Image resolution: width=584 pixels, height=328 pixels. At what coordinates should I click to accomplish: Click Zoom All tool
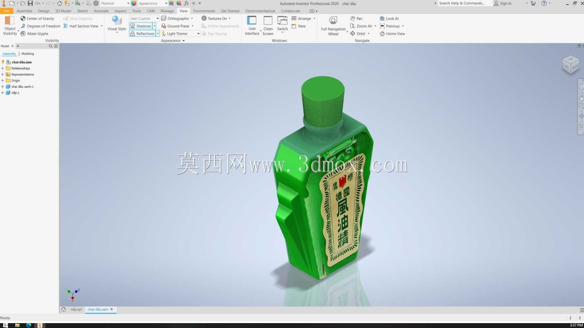(361, 26)
